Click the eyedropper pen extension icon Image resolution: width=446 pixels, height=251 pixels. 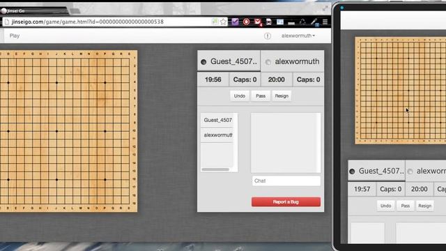click(x=314, y=22)
